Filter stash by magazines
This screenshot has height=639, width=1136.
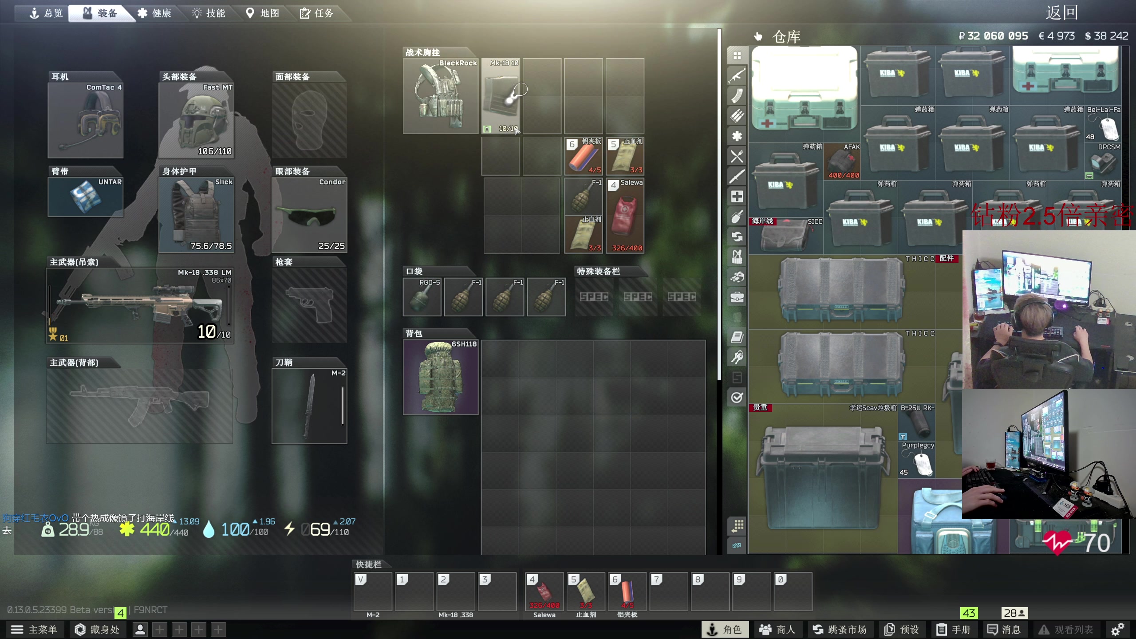(x=737, y=96)
